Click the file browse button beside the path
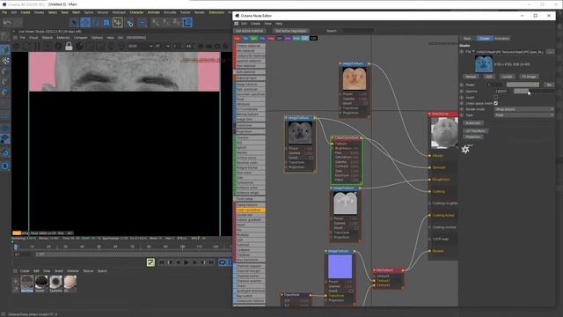 click(x=550, y=52)
